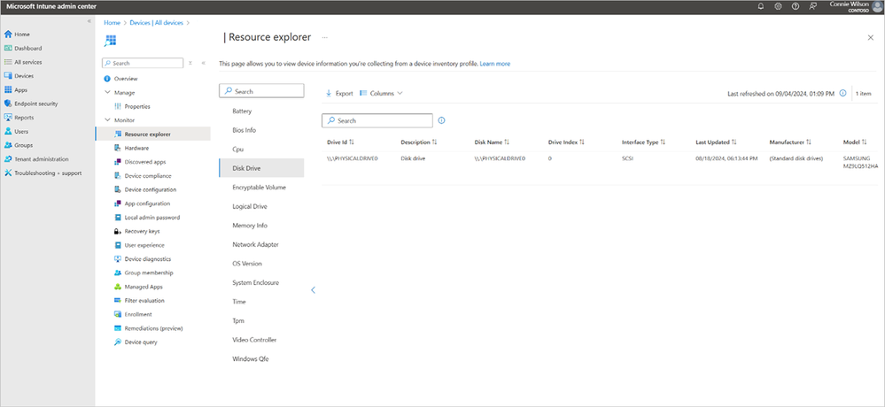885x407 pixels.
Task: Open Reports icon in left navigation
Action: (8, 118)
